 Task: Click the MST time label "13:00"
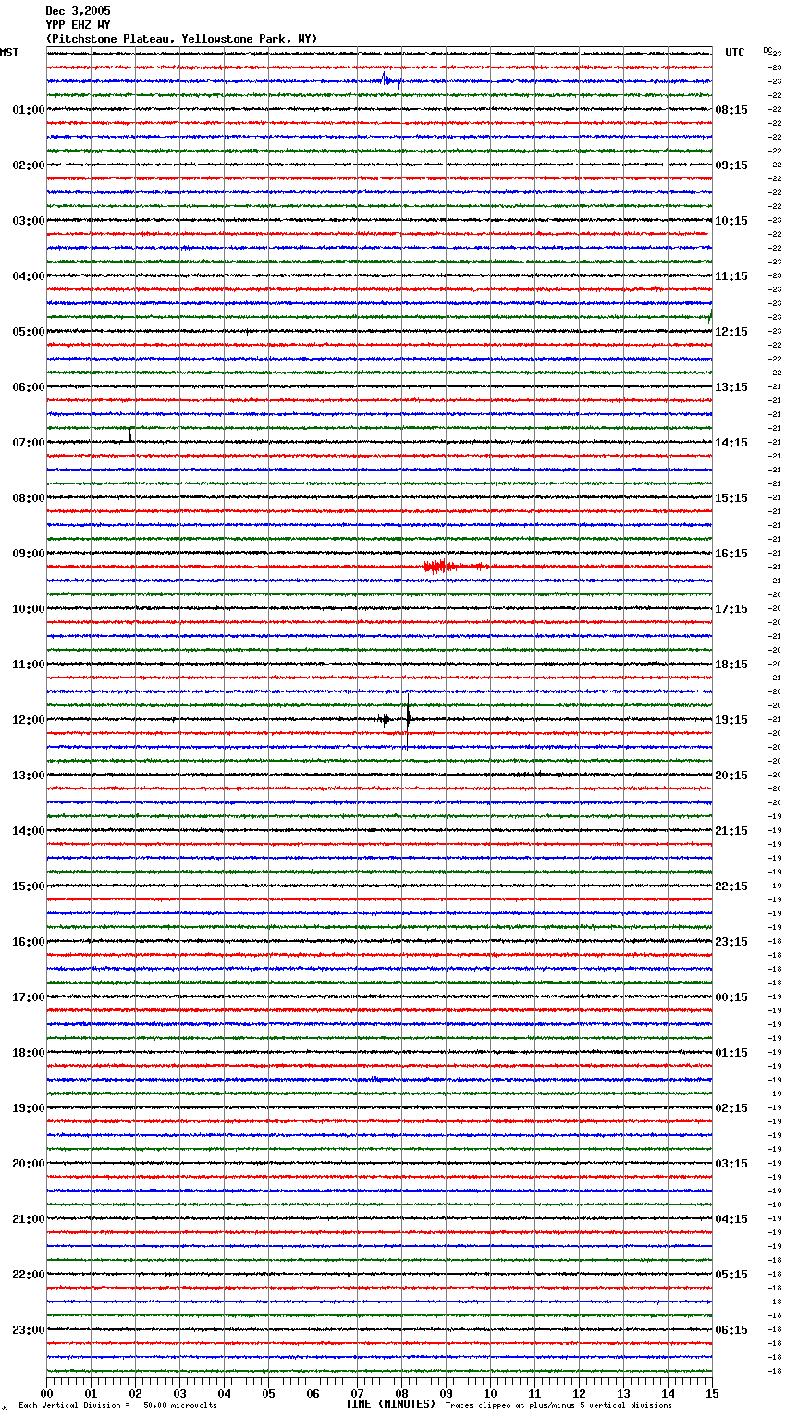[x=29, y=776]
